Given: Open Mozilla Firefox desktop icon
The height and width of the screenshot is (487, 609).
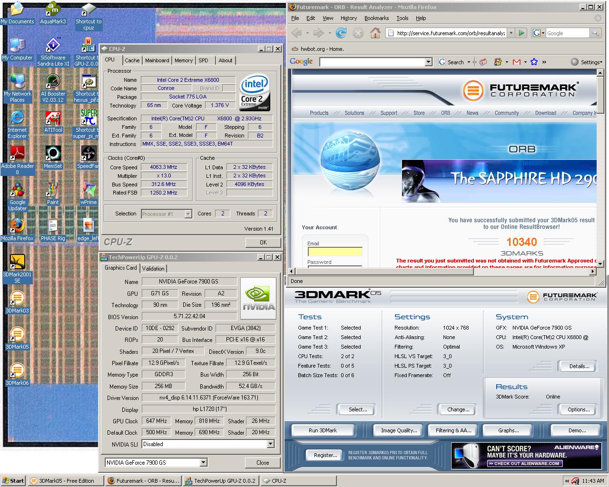Looking at the screenshot, I should (x=17, y=230).
